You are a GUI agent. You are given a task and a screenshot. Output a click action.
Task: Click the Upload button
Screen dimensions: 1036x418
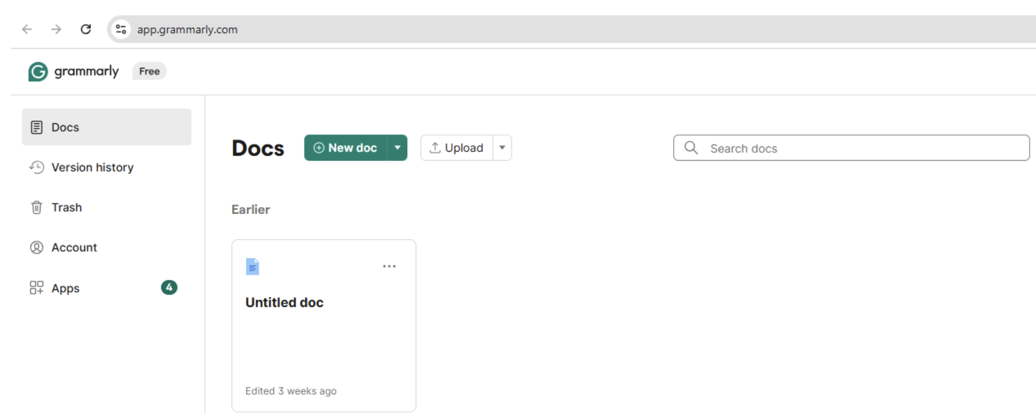coord(457,148)
